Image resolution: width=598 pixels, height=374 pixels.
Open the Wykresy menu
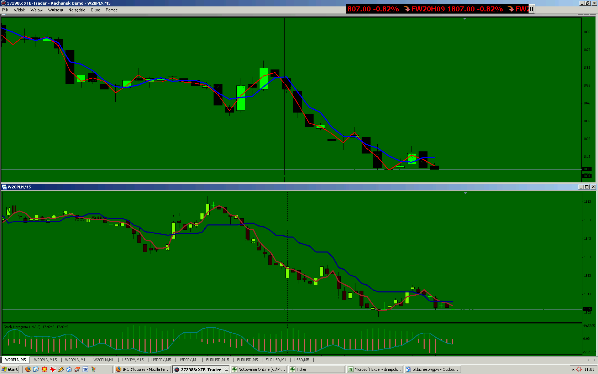(x=55, y=10)
